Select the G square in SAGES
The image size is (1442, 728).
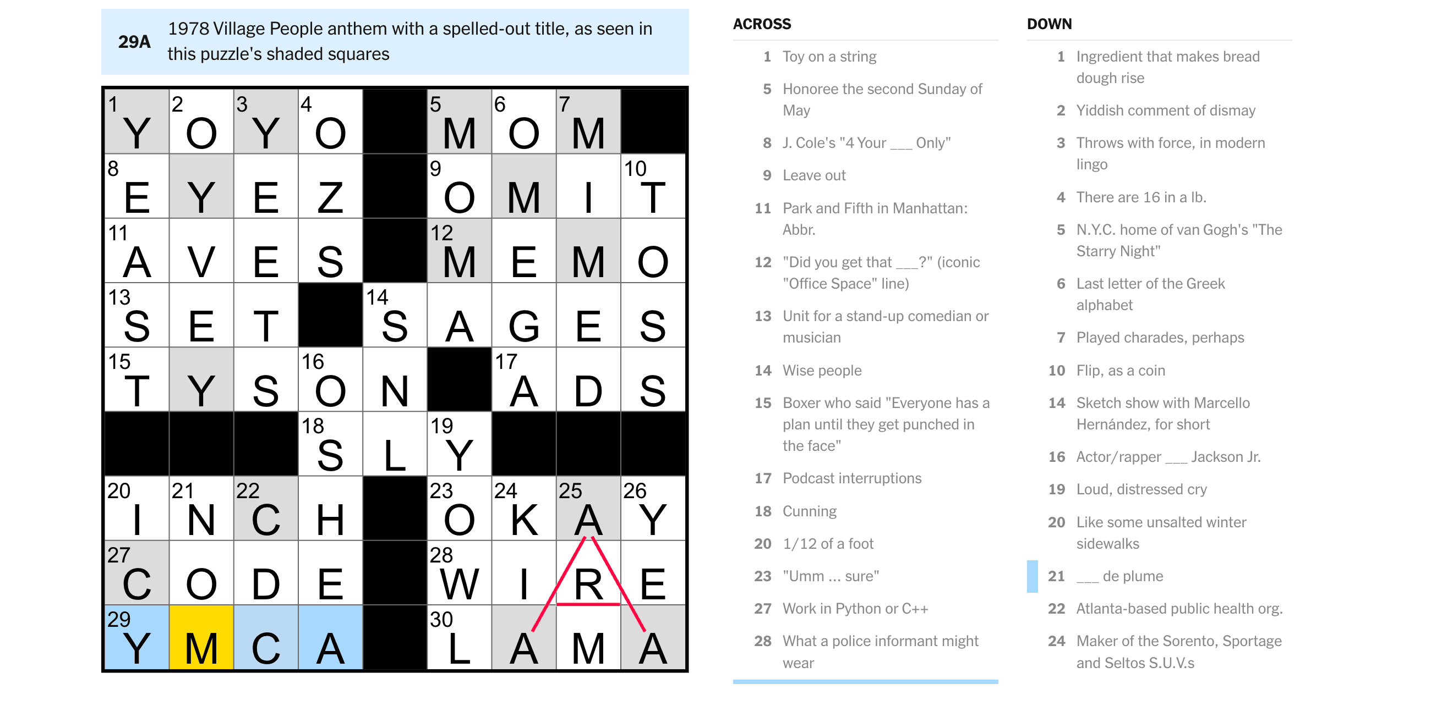[x=523, y=316]
